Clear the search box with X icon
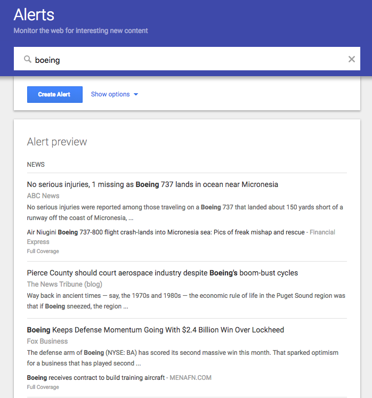Viewport: 372px width, 398px height. point(352,59)
